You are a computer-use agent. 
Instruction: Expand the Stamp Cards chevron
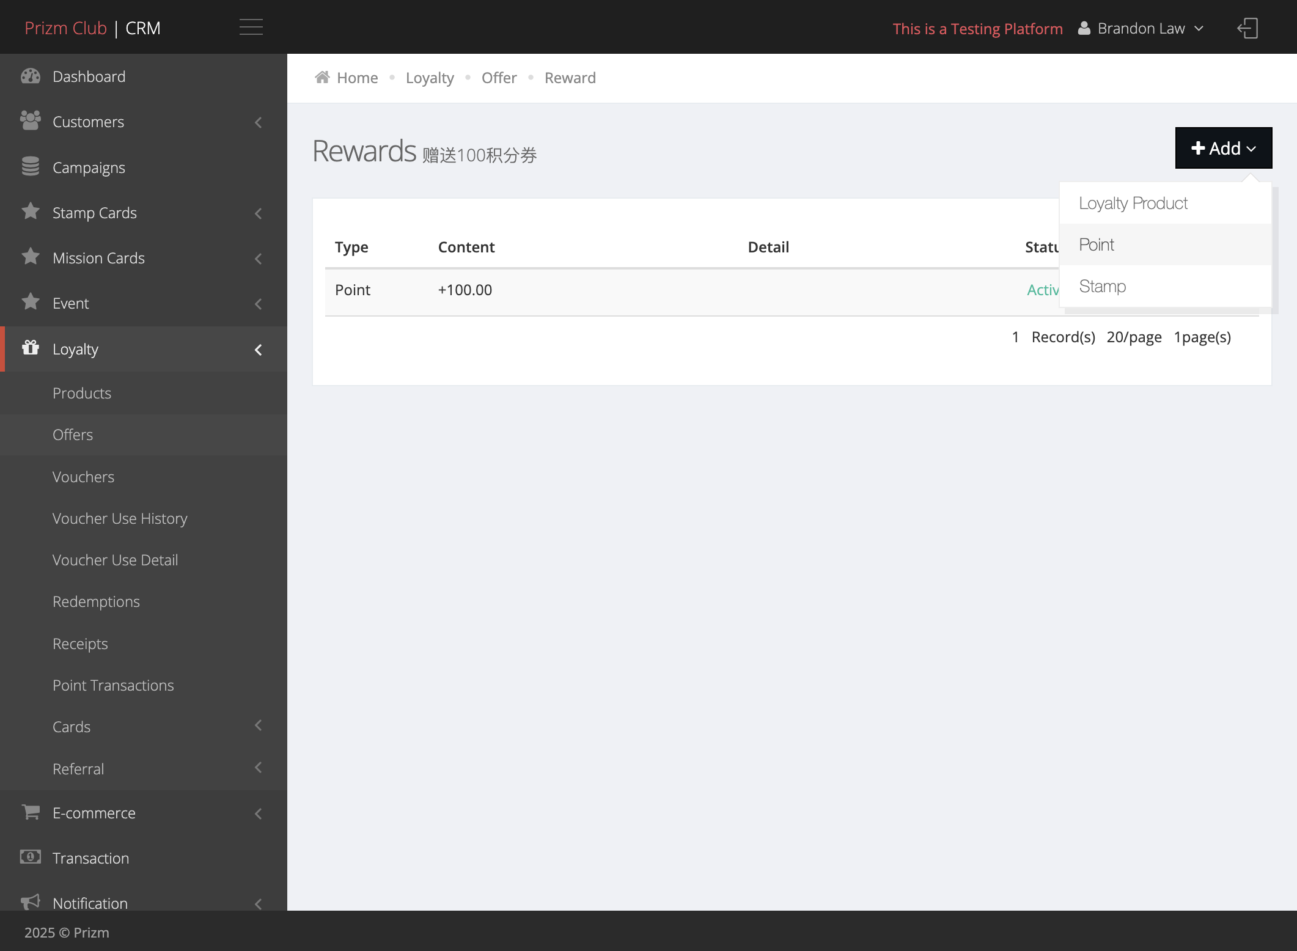(259, 213)
